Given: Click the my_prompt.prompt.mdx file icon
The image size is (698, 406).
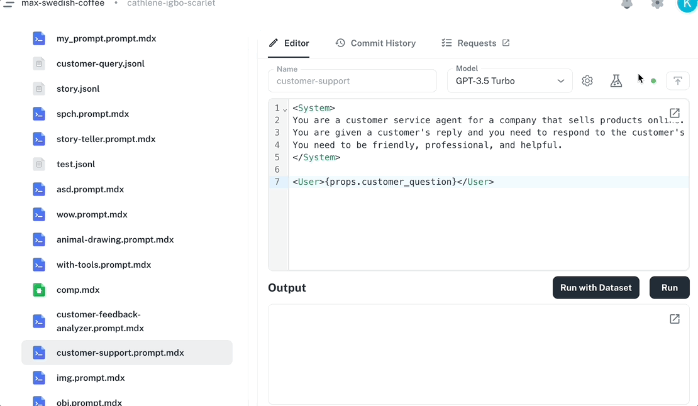Looking at the screenshot, I should (39, 39).
